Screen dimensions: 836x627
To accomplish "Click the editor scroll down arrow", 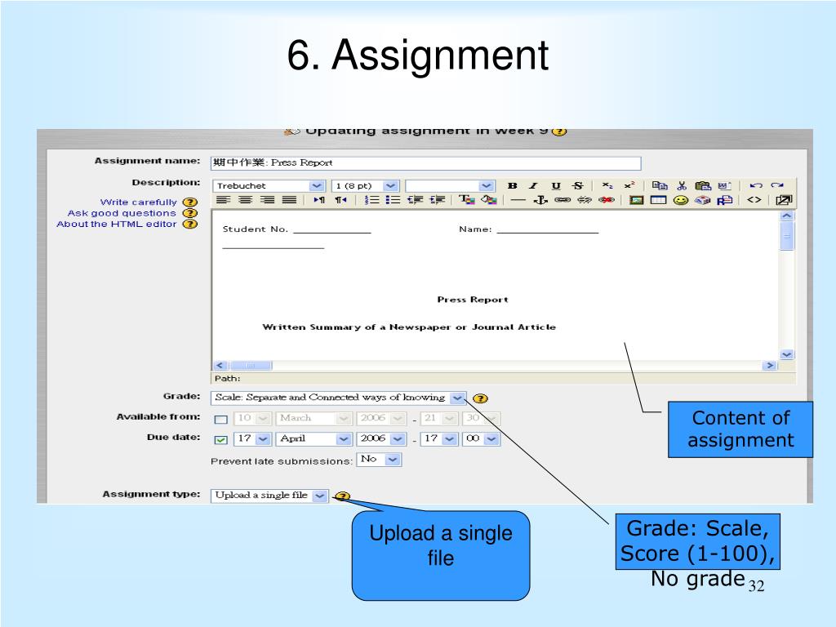I will click(786, 354).
